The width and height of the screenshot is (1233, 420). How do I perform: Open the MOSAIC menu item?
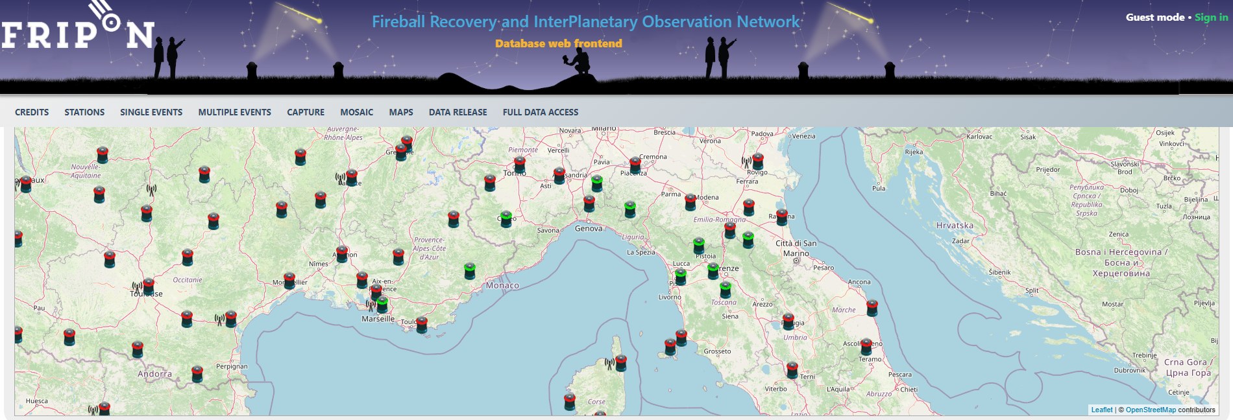click(x=356, y=112)
